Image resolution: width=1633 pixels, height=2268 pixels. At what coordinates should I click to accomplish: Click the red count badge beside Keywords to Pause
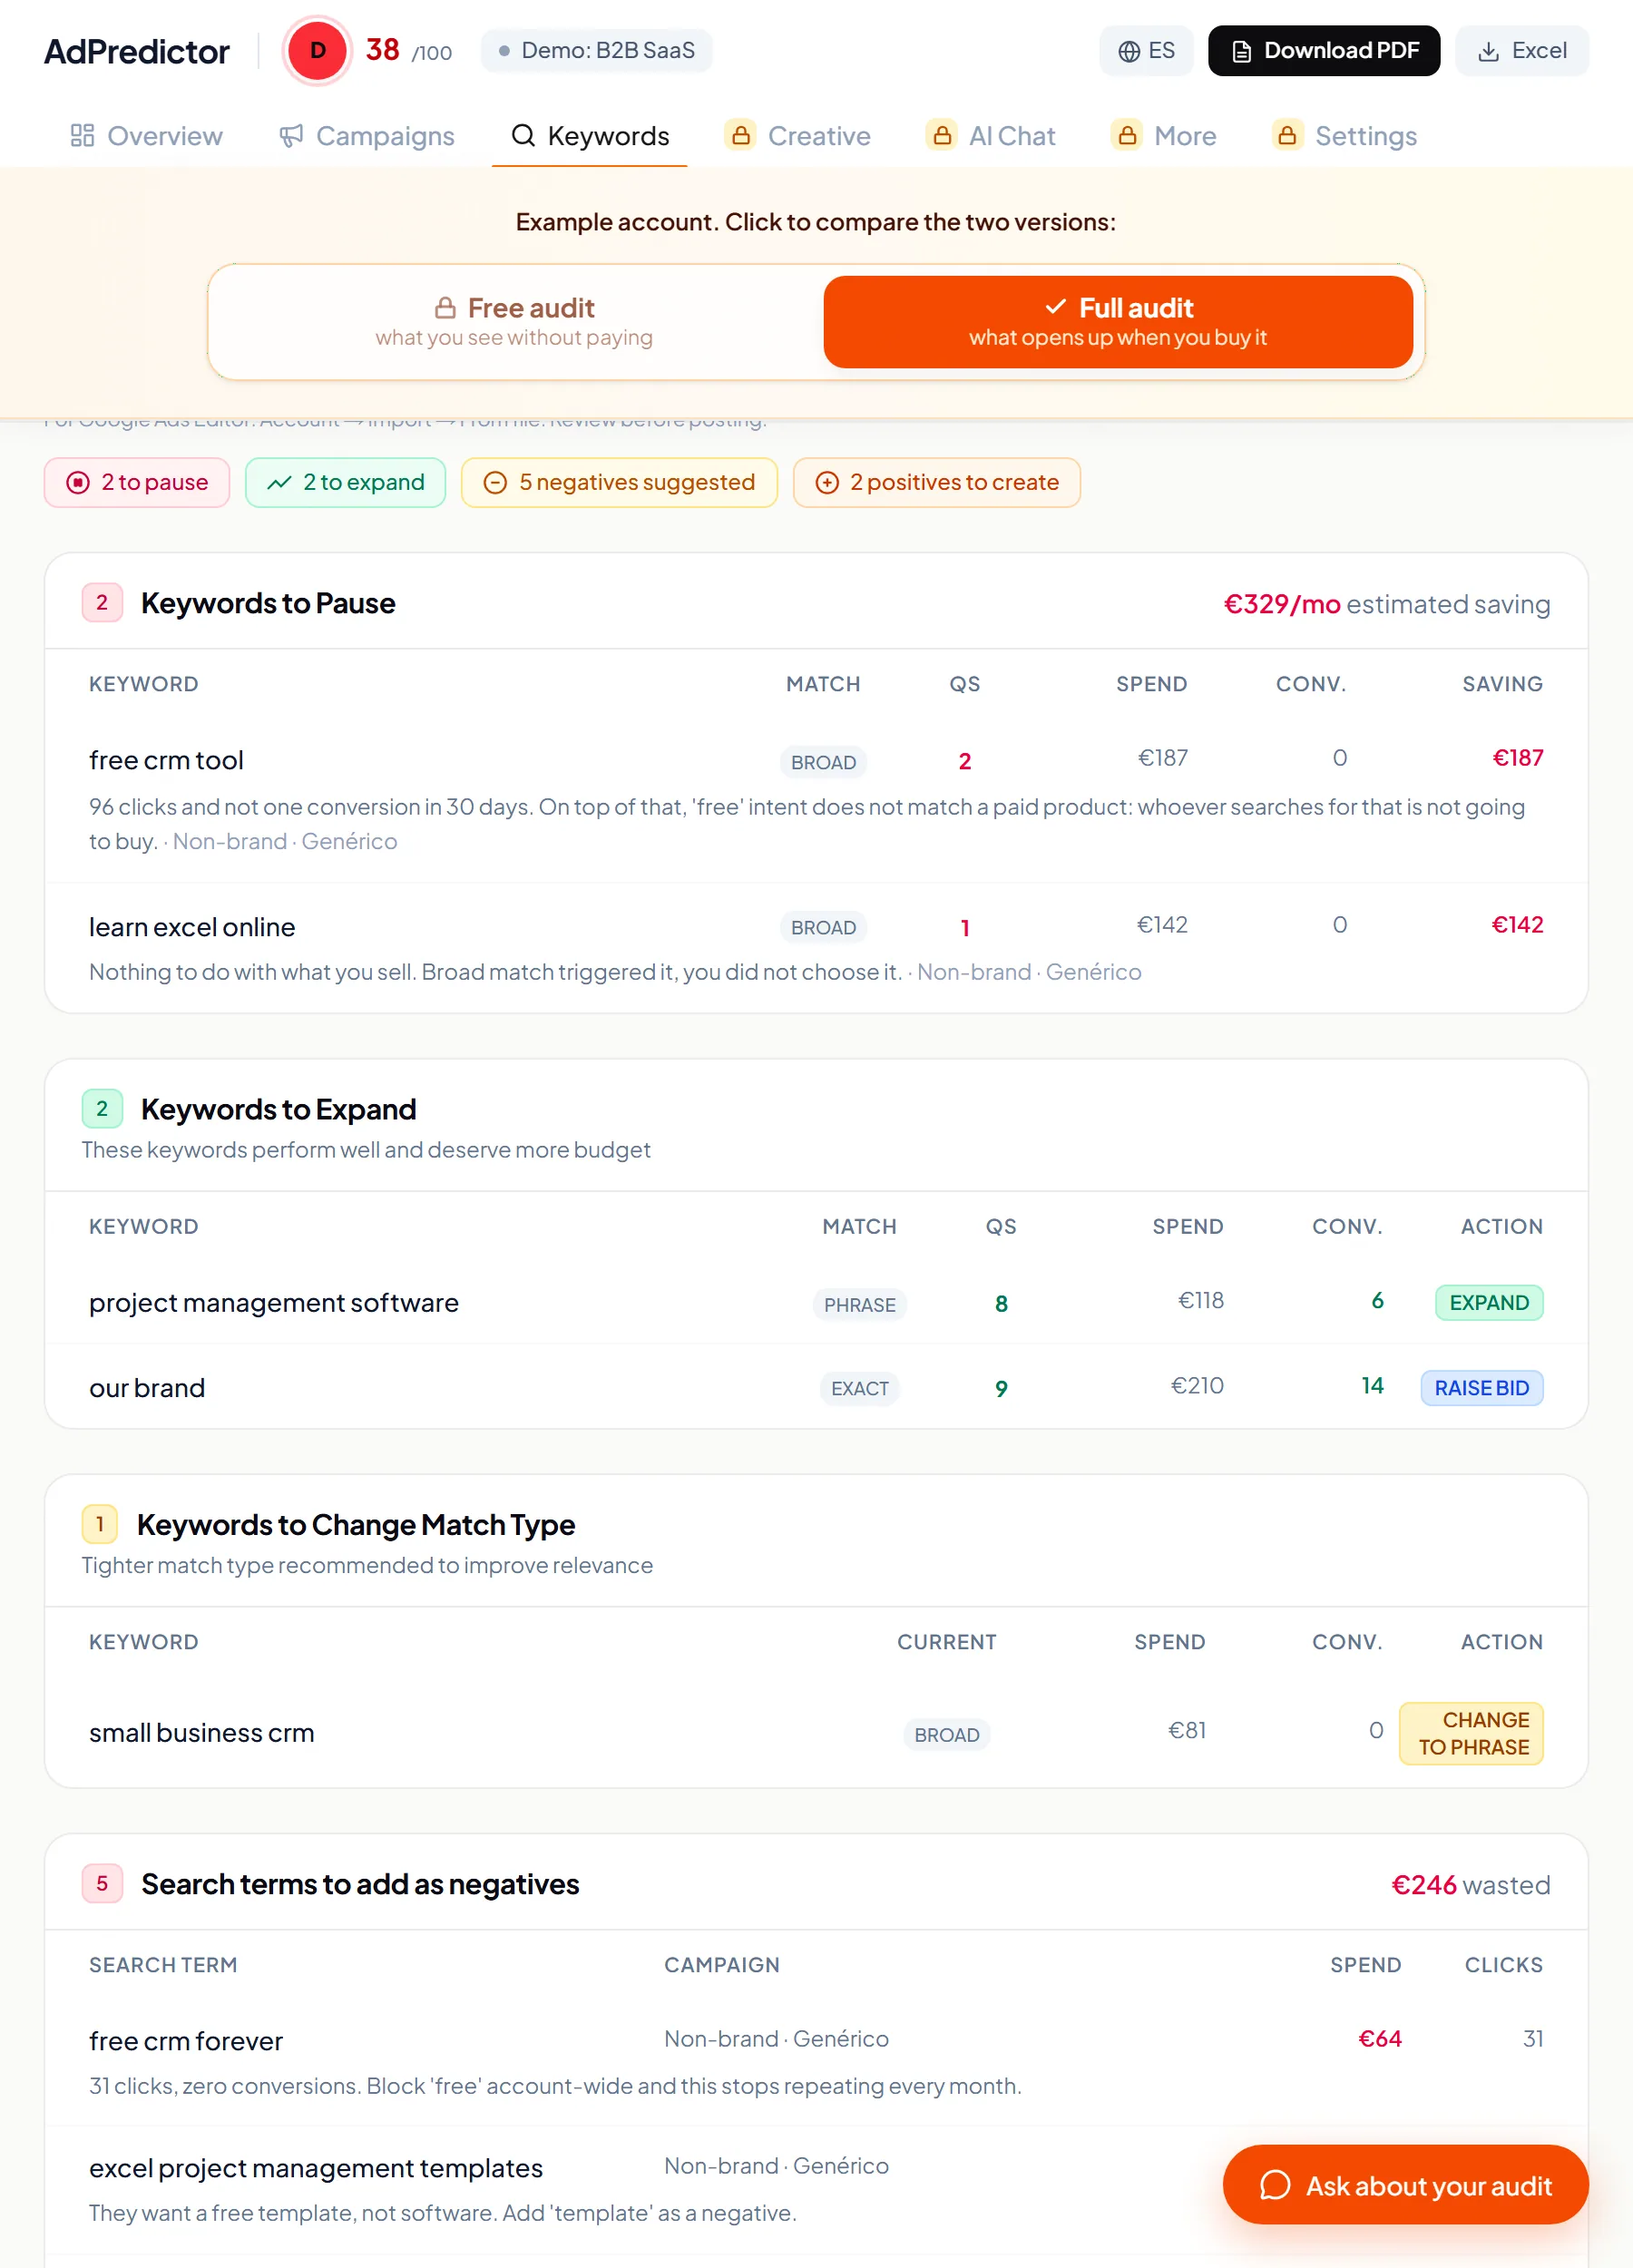click(x=102, y=603)
